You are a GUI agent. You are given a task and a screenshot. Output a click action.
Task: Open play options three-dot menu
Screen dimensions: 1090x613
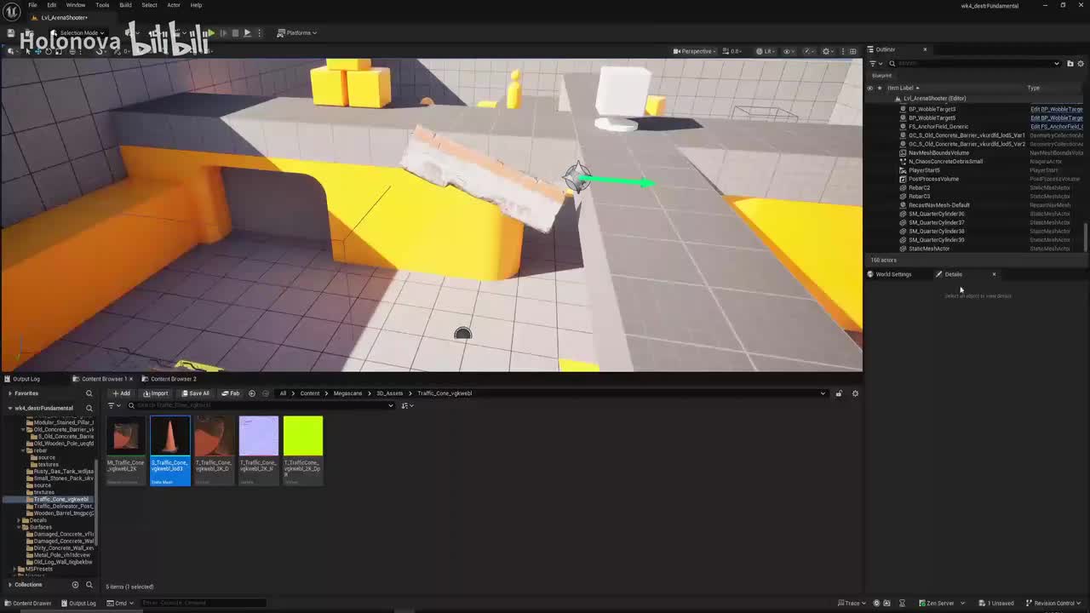point(260,32)
